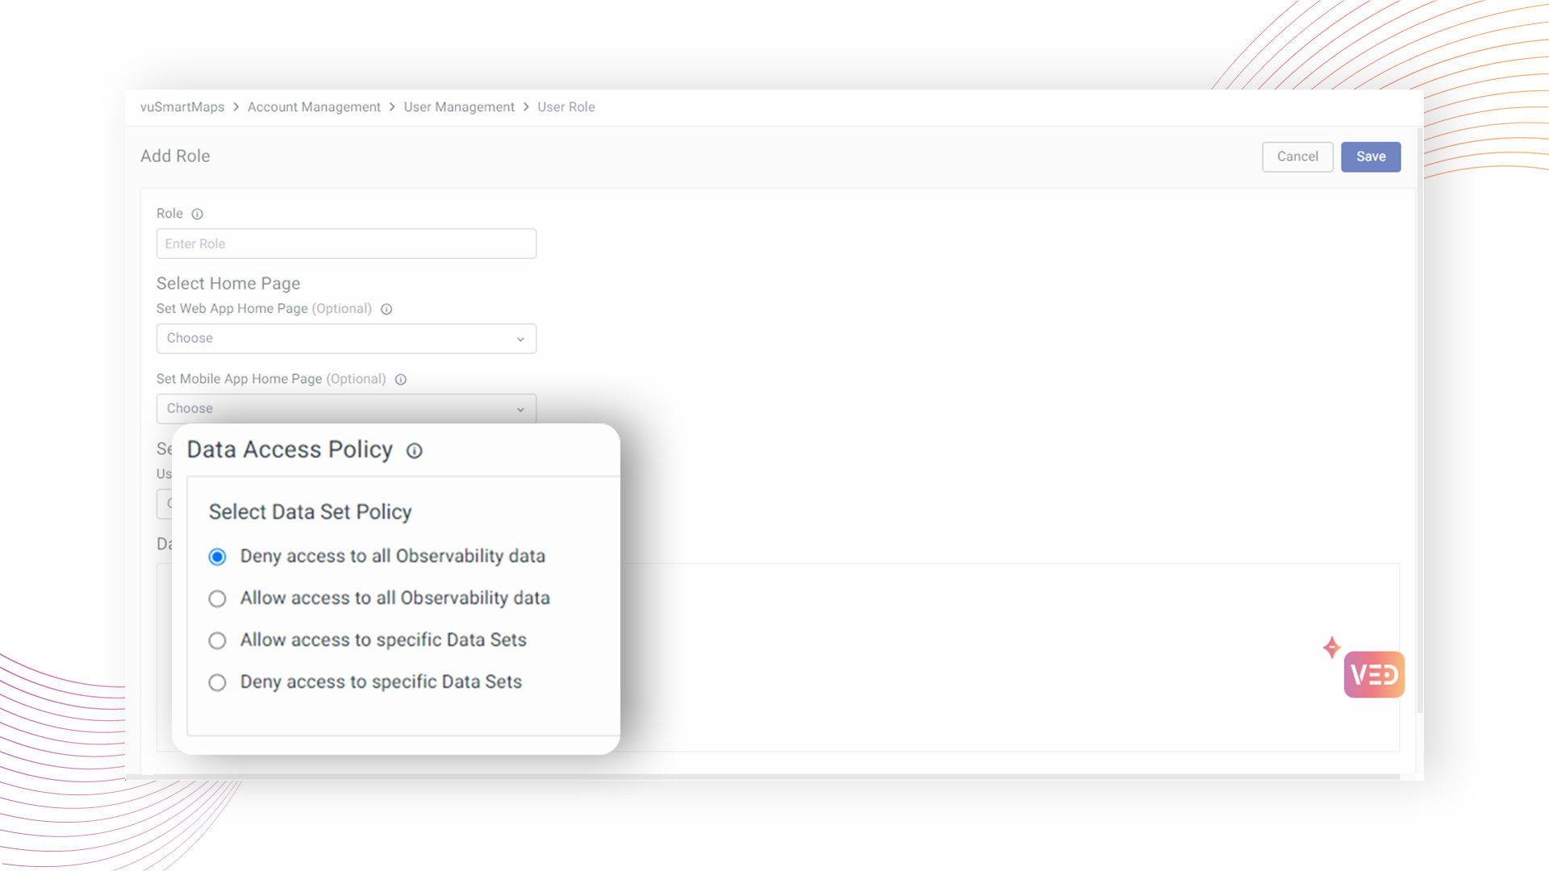This screenshot has height=871, width=1549.
Task: Select Deny access to specific Data Sets
Action: [217, 682]
